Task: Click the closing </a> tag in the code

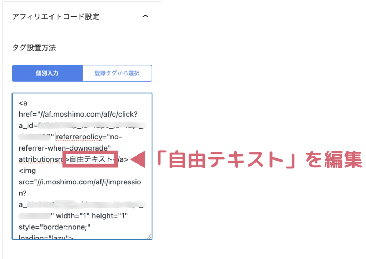Action: [122, 159]
